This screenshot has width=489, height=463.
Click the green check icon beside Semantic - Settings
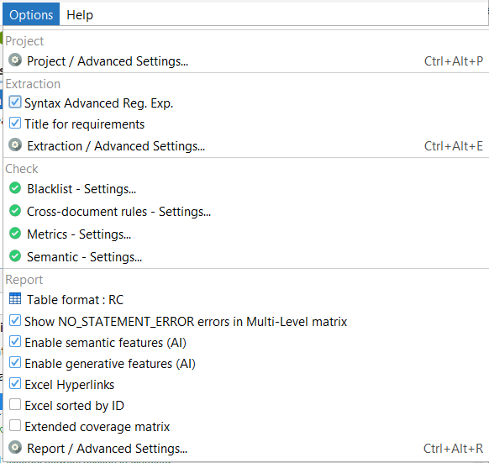pos(15,256)
